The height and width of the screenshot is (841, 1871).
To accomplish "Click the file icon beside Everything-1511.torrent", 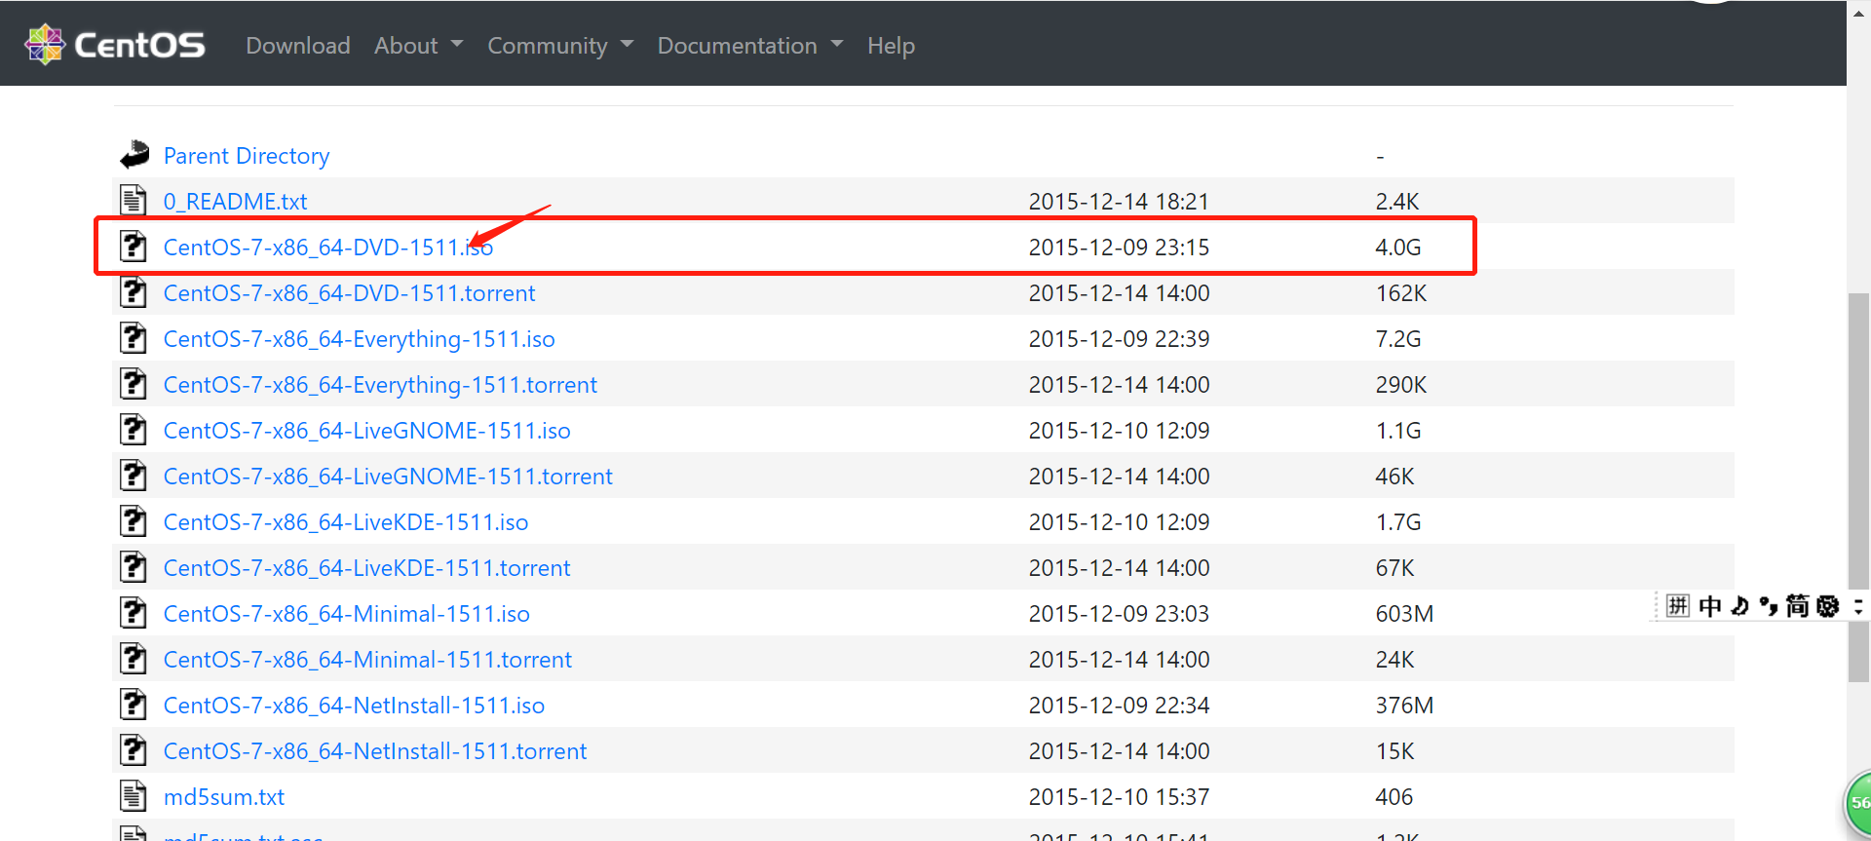I will click(134, 383).
